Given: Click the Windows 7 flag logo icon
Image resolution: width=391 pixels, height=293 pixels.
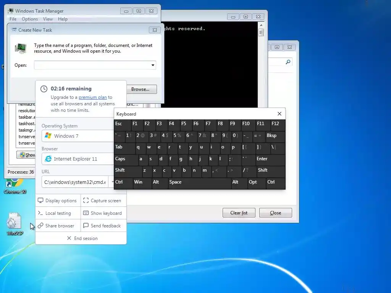Looking at the screenshot, I should point(48,136).
